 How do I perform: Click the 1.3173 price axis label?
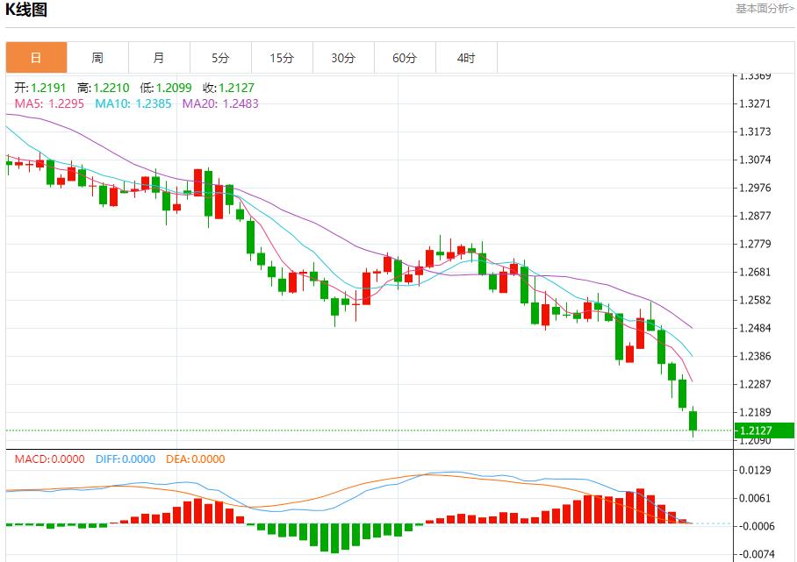click(755, 132)
